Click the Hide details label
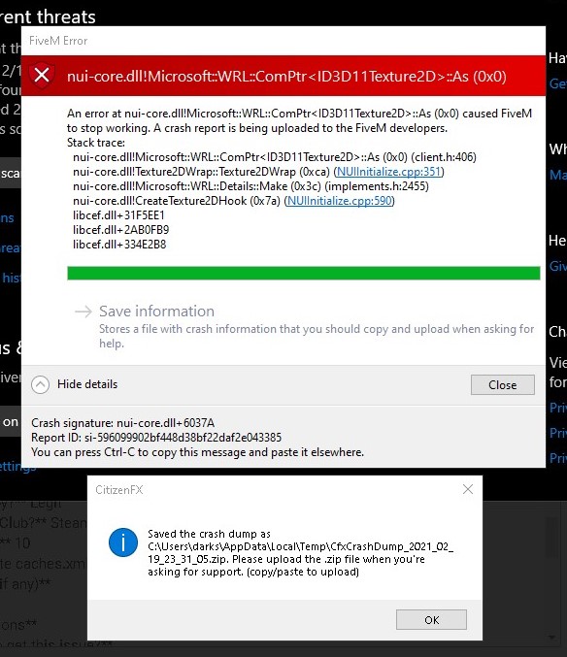Viewport: 567px width, 657px height. [x=87, y=384]
